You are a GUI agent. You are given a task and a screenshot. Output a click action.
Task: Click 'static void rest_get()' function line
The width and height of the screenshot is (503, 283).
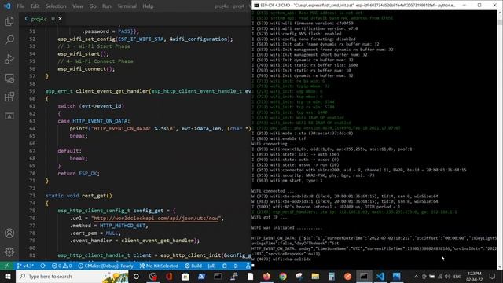click(79, 196)
